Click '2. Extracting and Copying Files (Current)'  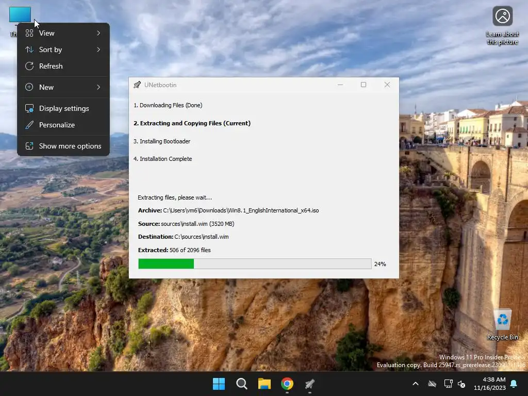(x=192, y=123)
